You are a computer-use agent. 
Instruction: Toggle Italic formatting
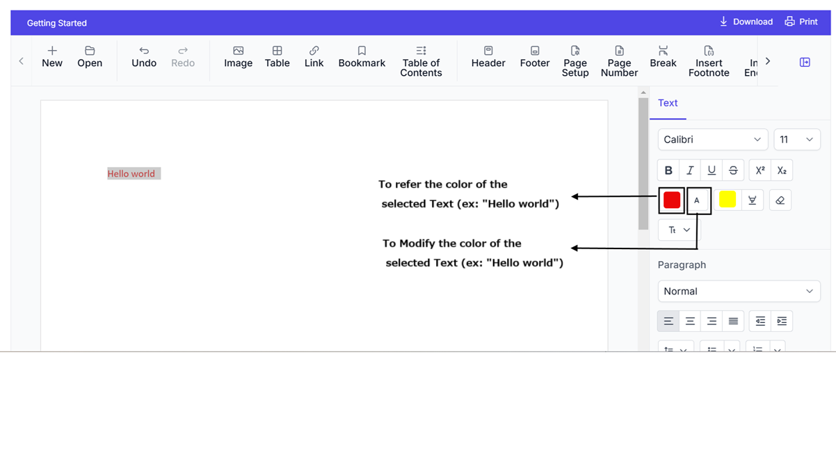(x=690, y=171)
